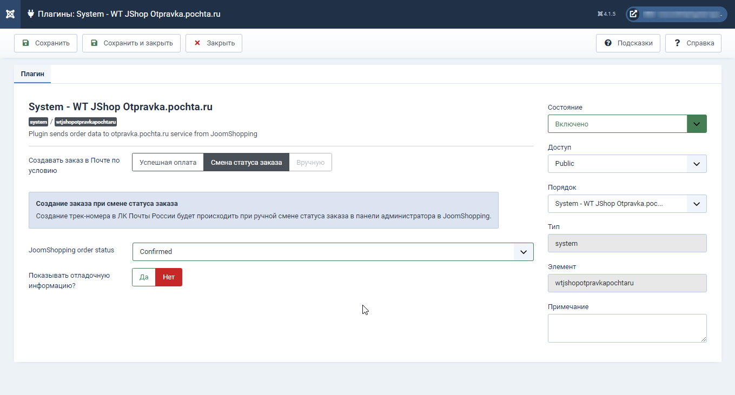Click the external link icon in header

coord(633,14)
